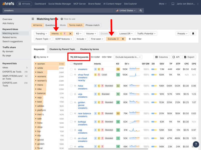Open the help question mark bubble
Screen dimensions: 201x150
(196, 144)
